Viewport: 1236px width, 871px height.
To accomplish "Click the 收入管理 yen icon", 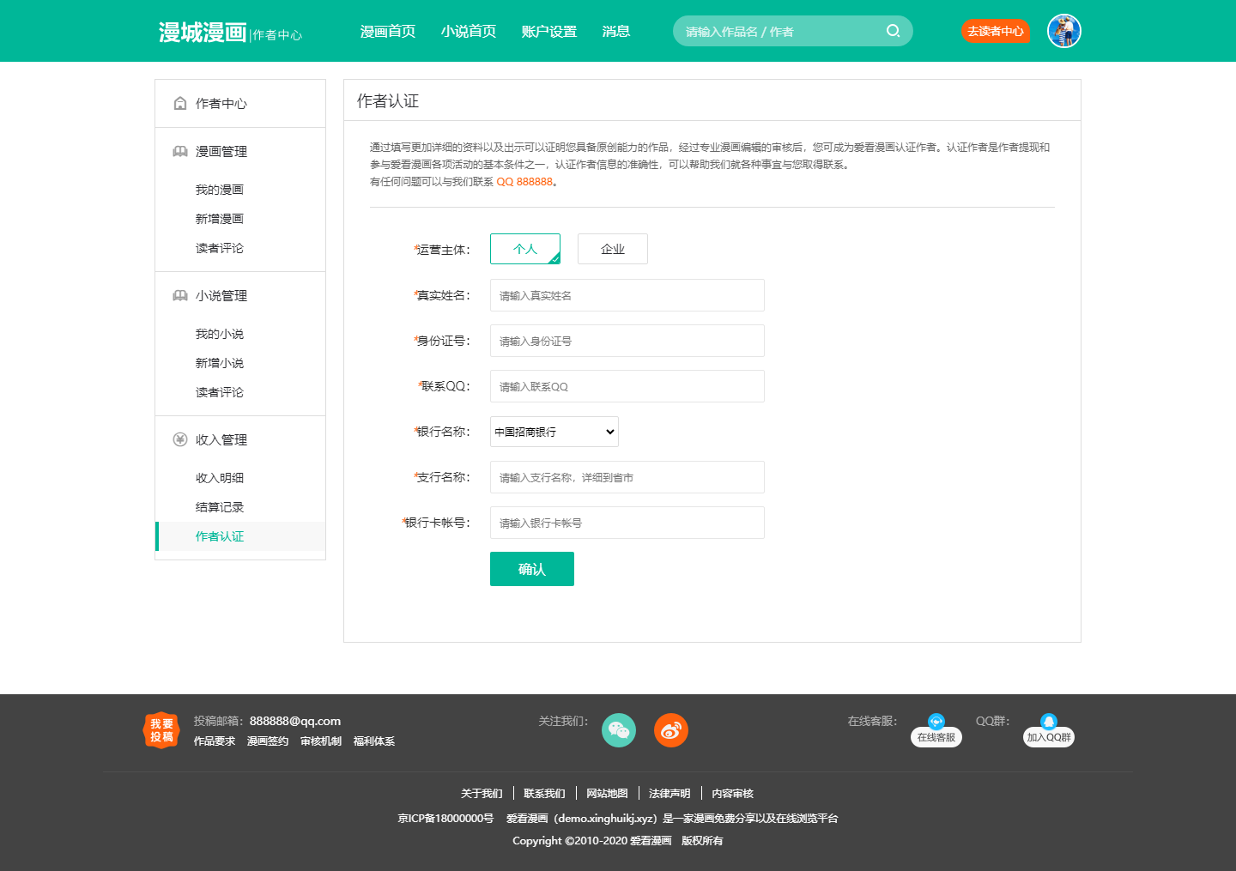I will 180,439.
